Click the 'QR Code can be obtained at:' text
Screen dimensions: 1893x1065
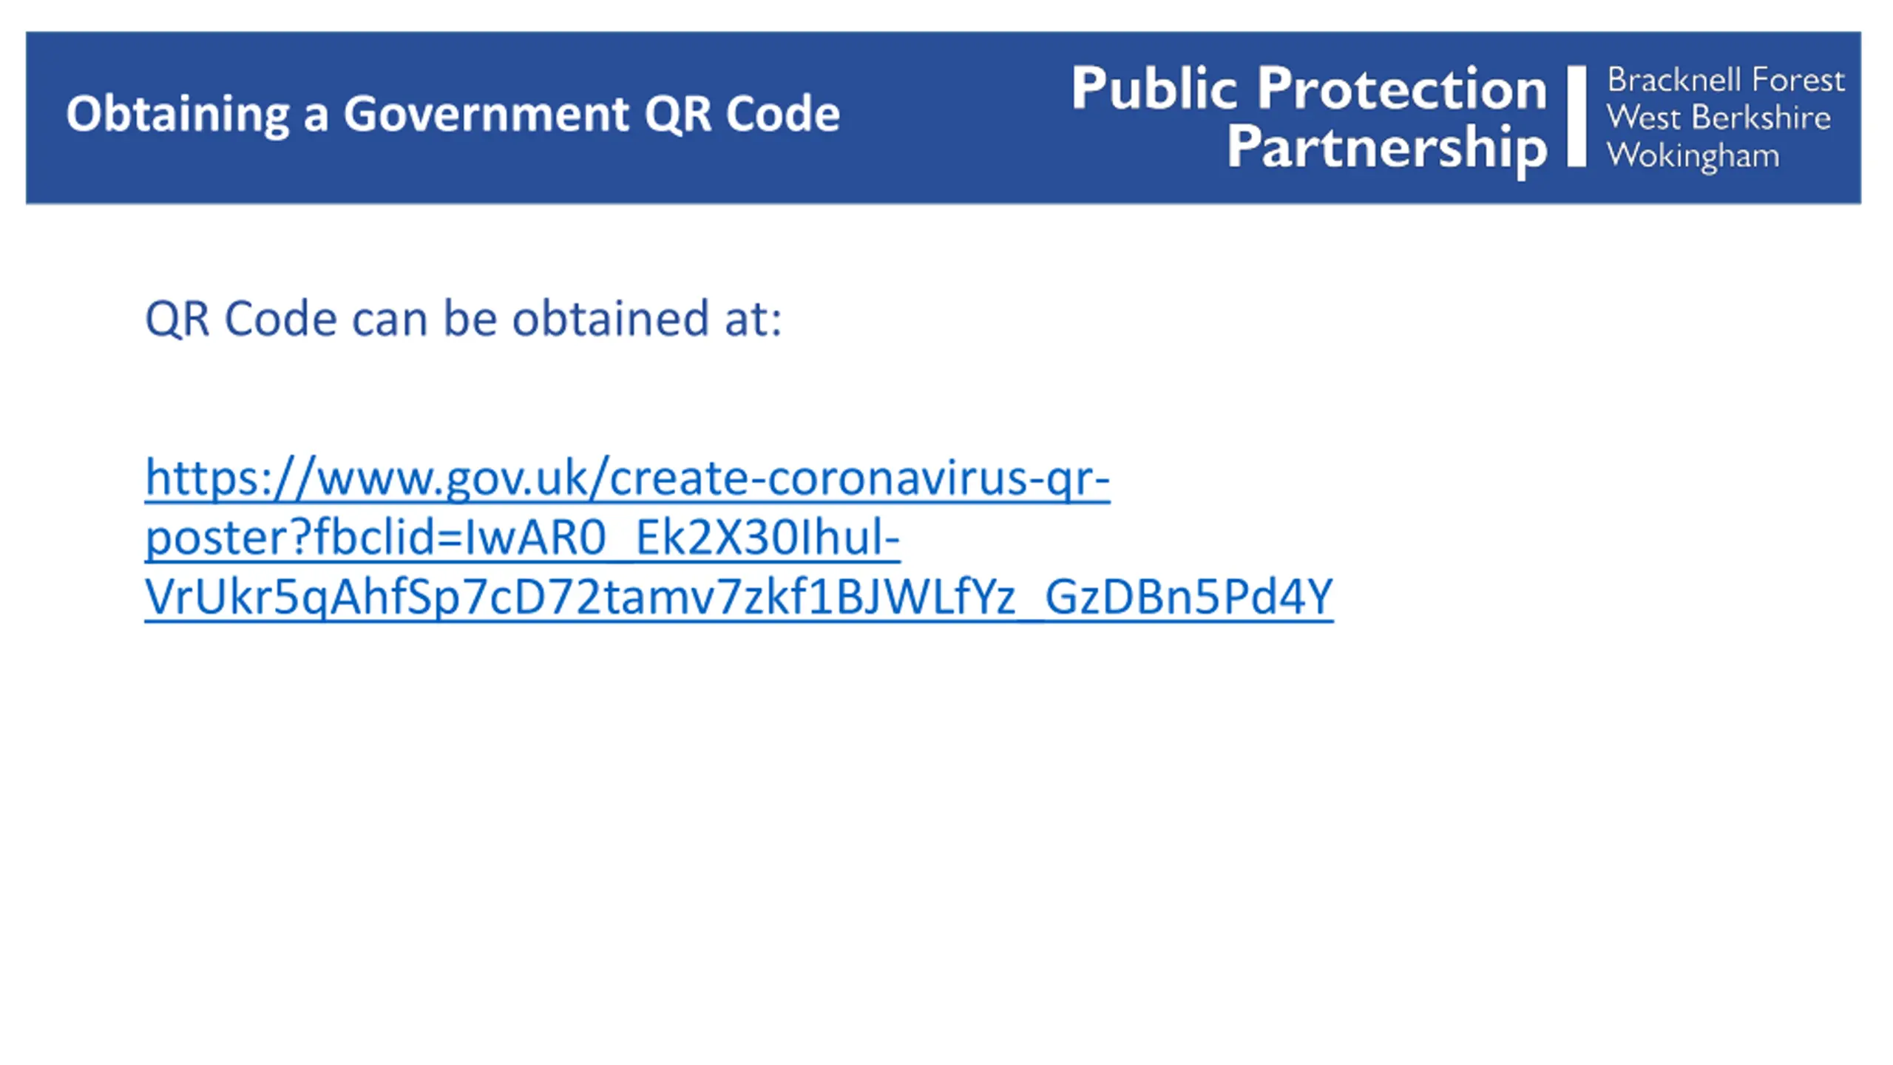pos(463,319)
